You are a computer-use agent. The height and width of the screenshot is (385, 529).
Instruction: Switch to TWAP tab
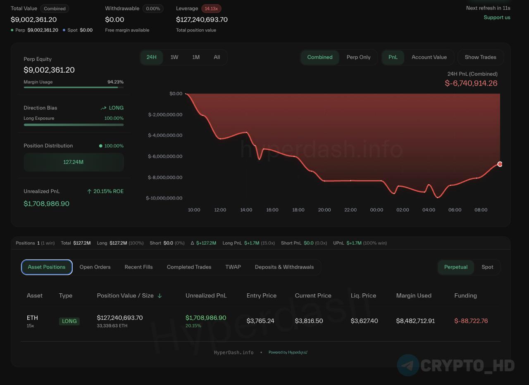233,267
